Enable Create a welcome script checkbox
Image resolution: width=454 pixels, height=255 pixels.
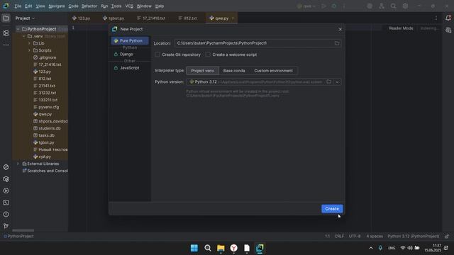pos(208,55)
